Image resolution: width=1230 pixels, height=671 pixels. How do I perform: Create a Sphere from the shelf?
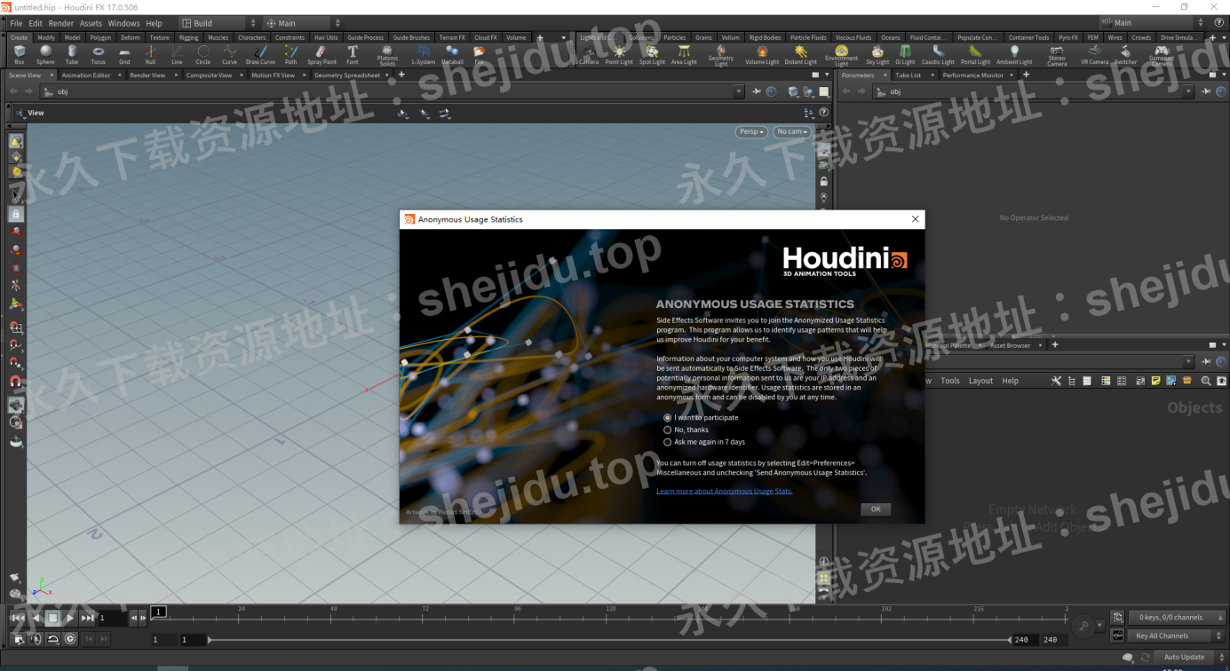click(45, 55)
